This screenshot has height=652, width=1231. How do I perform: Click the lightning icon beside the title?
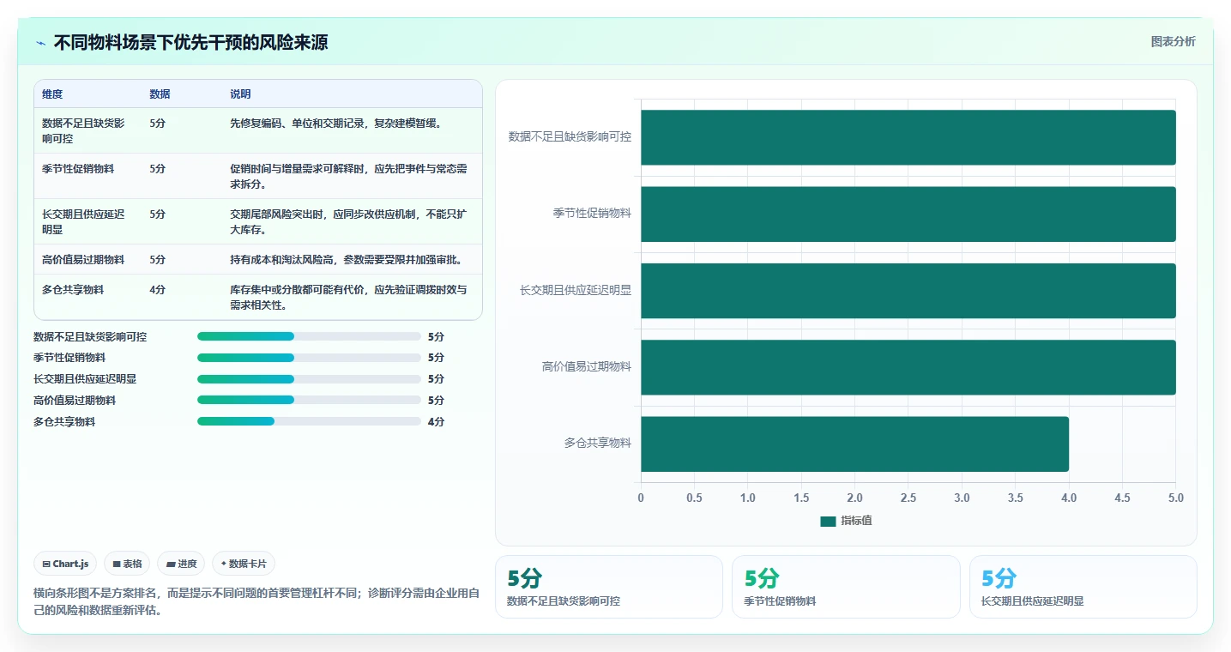pos(40,43)
